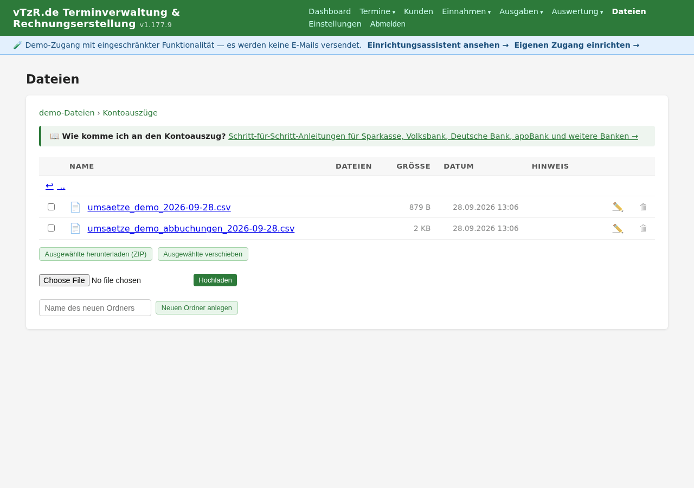Viewport: 694px width, 488px height.
Task: Click the Choose File button
Action: tap(64, 280)
